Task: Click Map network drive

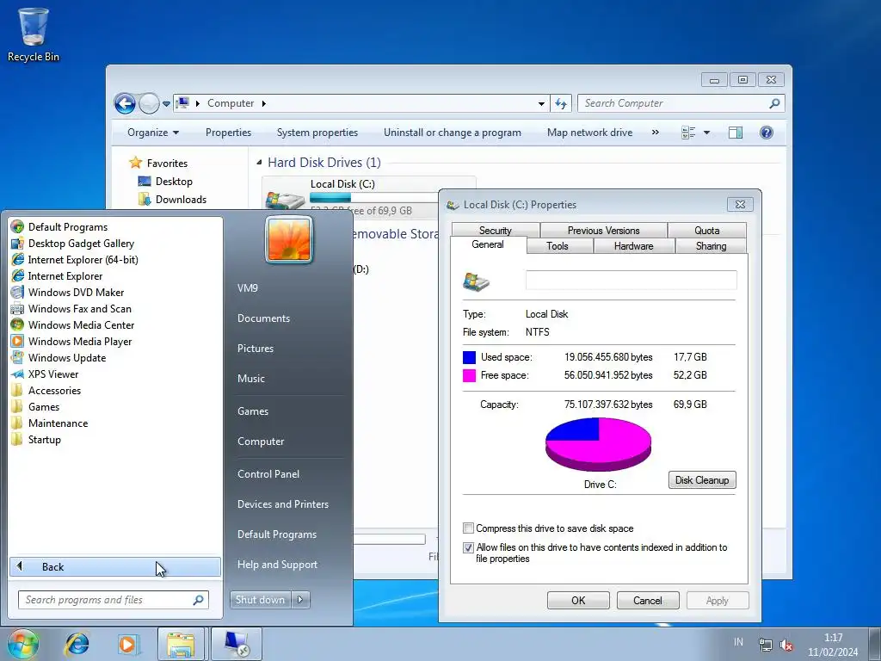Action: (589, 133)
